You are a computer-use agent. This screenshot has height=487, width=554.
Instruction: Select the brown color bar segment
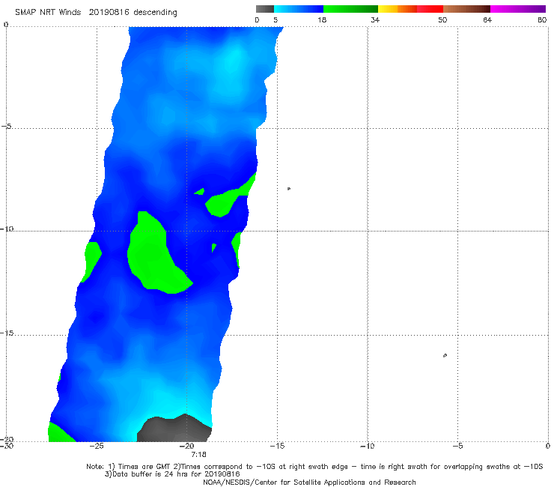tap(466, 9)
